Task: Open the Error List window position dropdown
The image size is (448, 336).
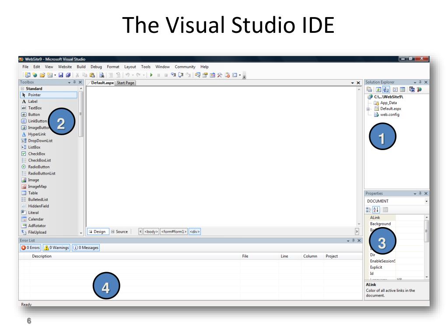Action: click(x=348, y=241)
